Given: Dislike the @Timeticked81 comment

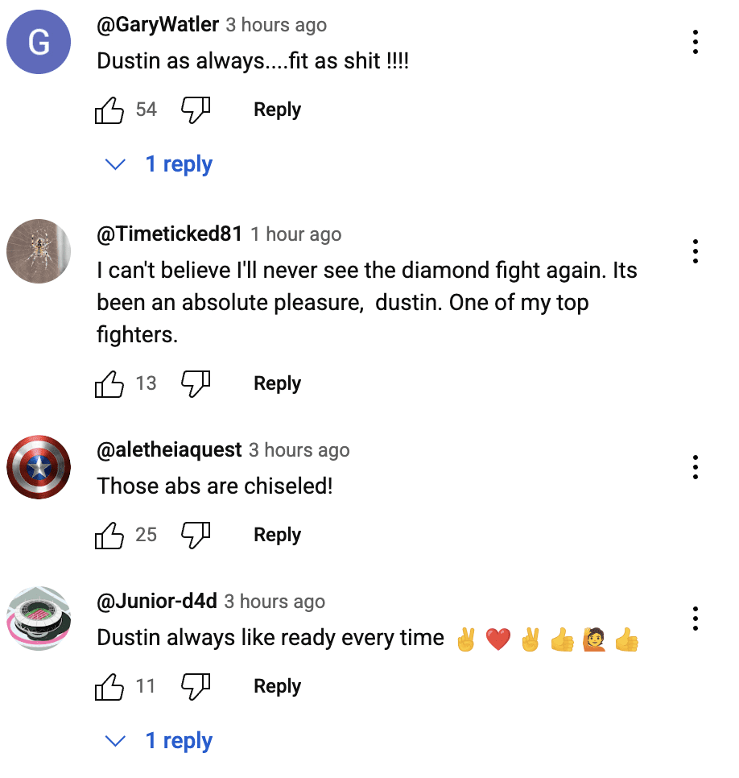Looking at the screenshot, I should click(196, 383).
